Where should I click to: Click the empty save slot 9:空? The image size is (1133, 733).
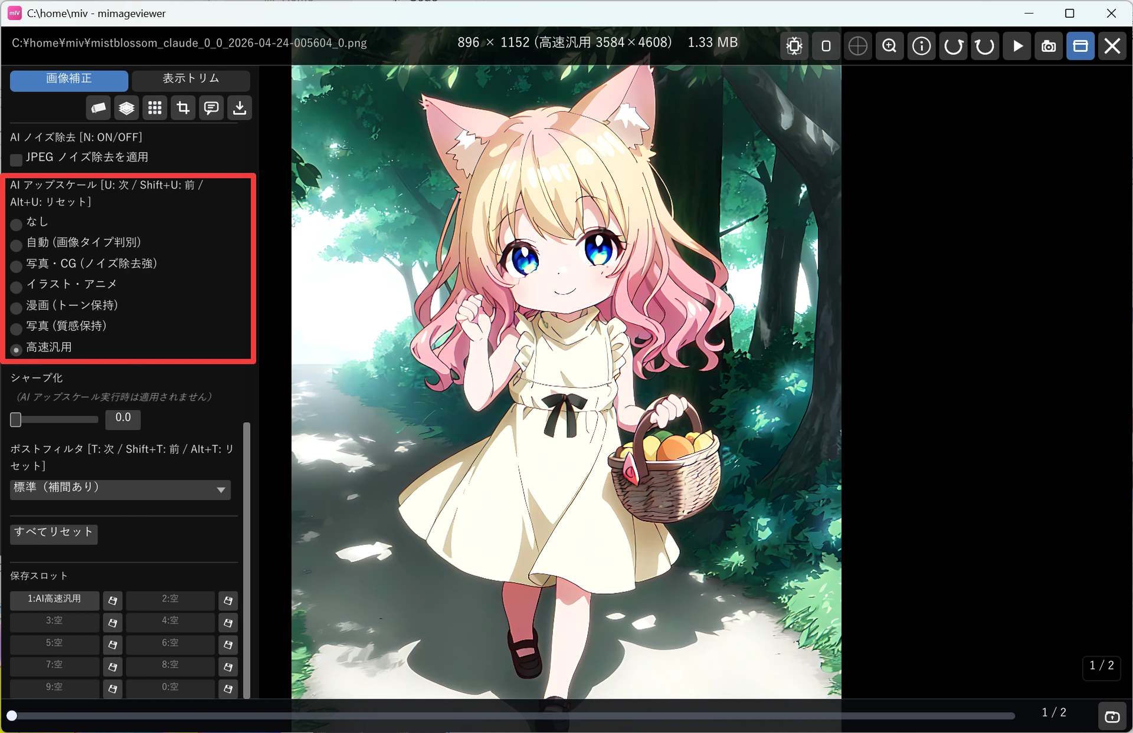54,688
